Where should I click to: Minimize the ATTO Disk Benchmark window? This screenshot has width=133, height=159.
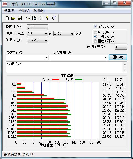(107, 3)
